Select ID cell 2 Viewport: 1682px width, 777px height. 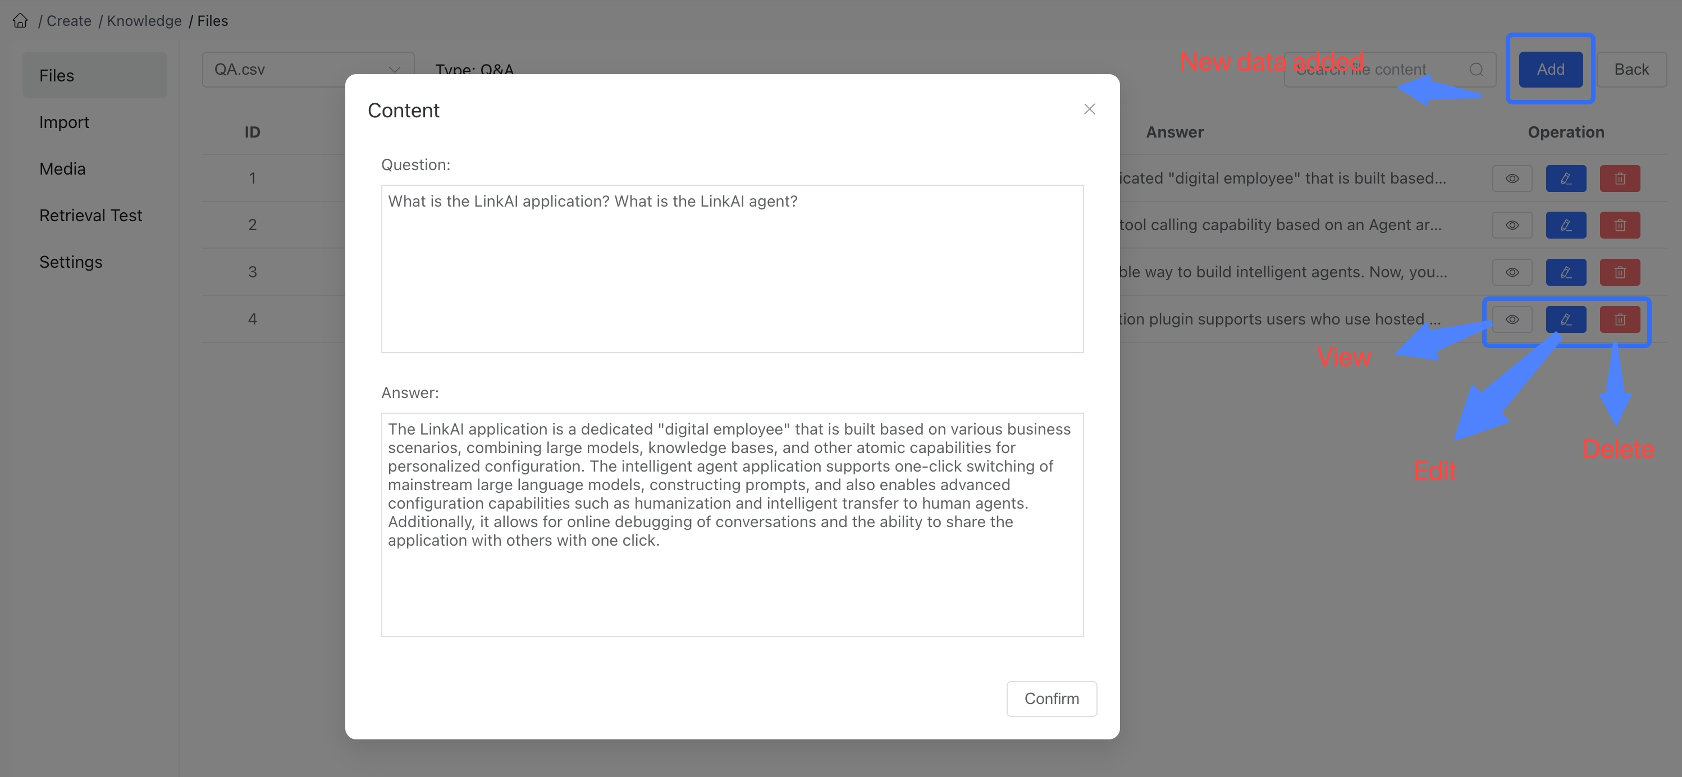[252, 225]
